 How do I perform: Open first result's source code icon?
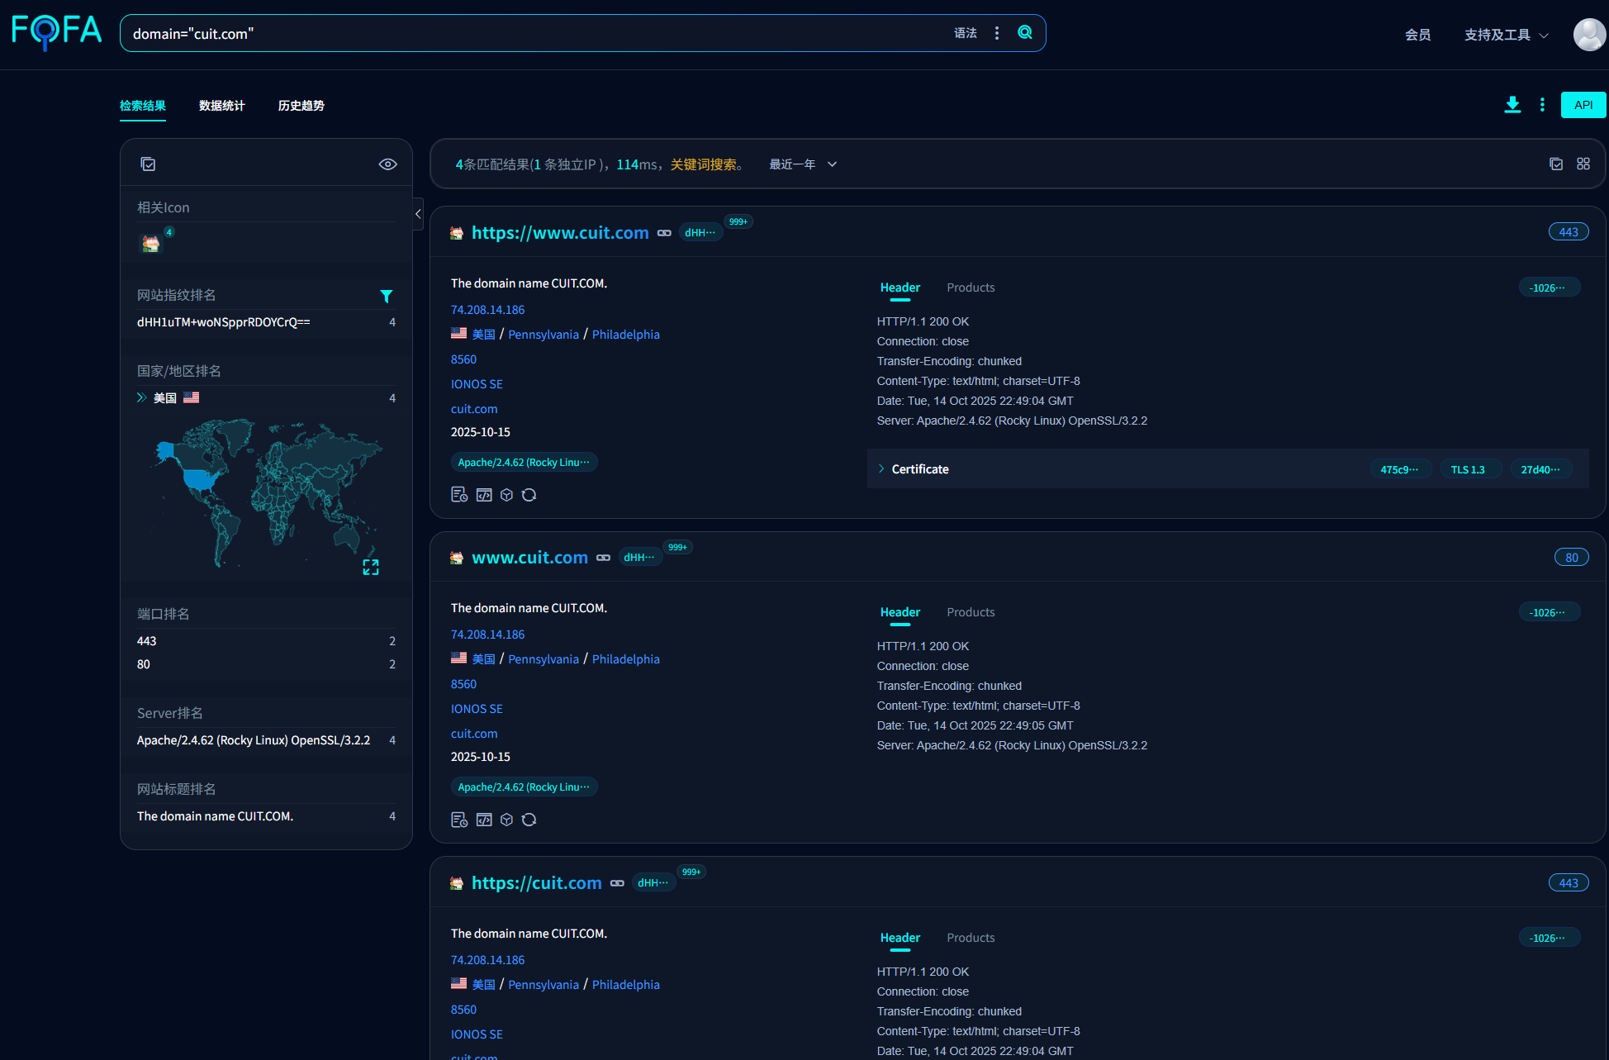484,495
